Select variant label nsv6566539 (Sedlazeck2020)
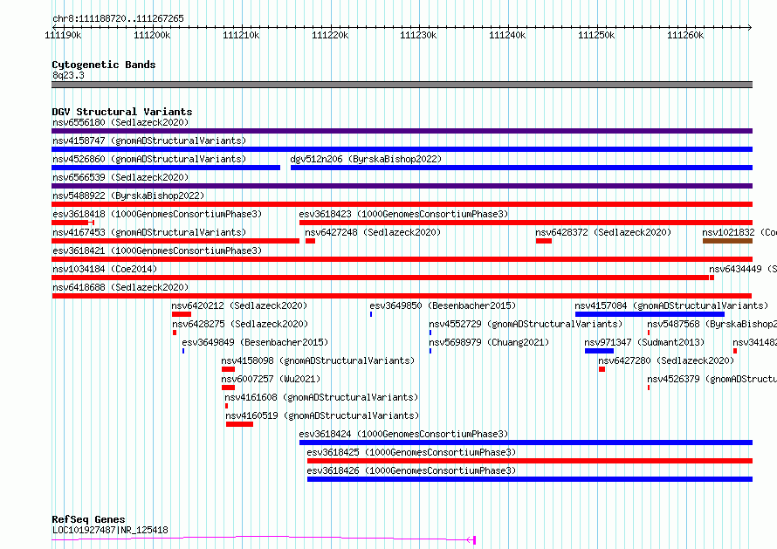Screen dimensions: 777x549 pyautogui.click(x=120, y=177)
